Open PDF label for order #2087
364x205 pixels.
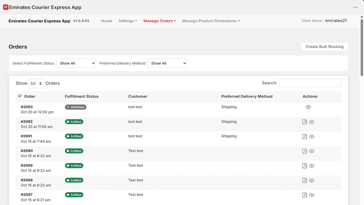305,195
